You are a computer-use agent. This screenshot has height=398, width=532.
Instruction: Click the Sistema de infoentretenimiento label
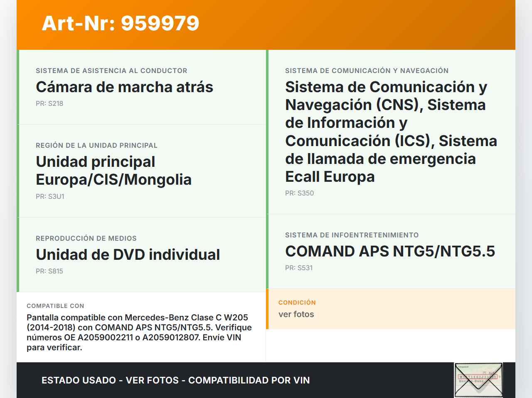pyautogui.click(x=352, y=235)
